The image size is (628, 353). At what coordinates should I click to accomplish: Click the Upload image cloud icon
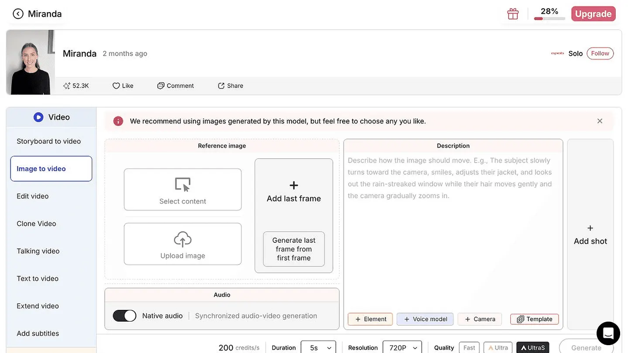tap(183, 239)
